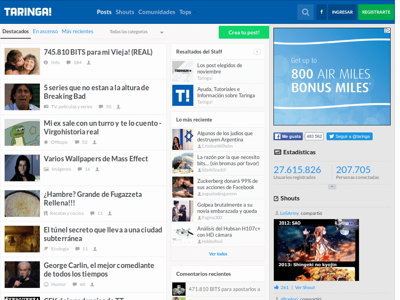The image size is (400, 300).
Task: Click the REGISTRARTE green button
Action: [376, 12]
